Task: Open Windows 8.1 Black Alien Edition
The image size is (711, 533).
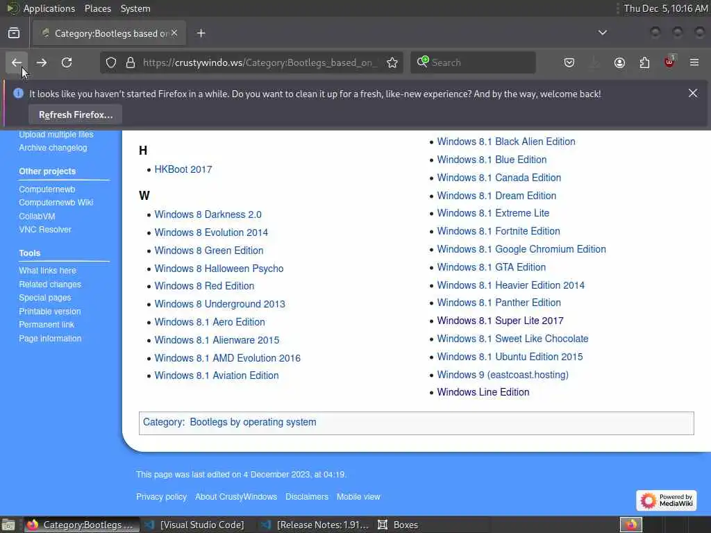Action: [x=506, y=142]
